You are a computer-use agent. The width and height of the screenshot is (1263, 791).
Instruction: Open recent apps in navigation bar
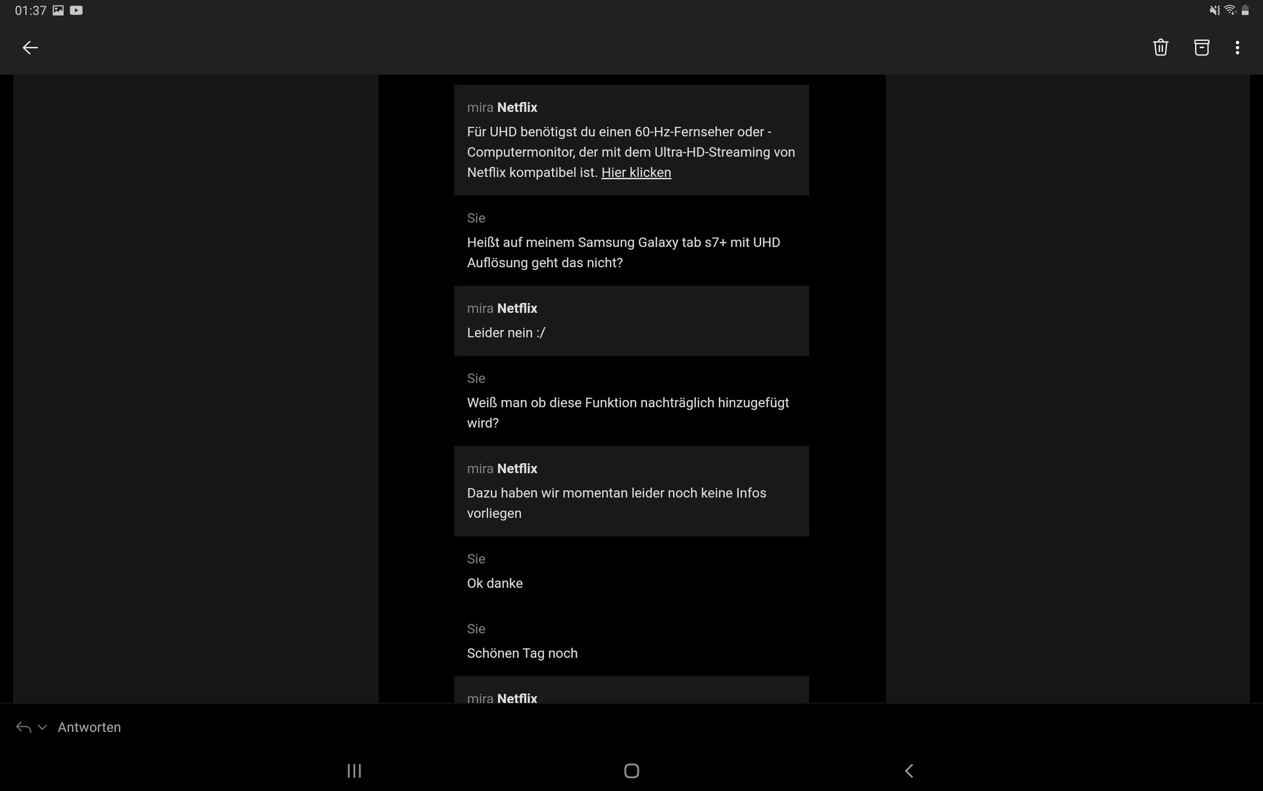[354, 771]
